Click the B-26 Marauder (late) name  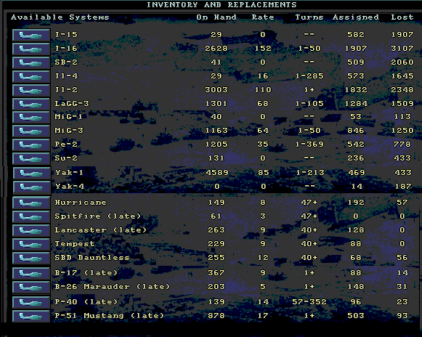pos(113,287)
